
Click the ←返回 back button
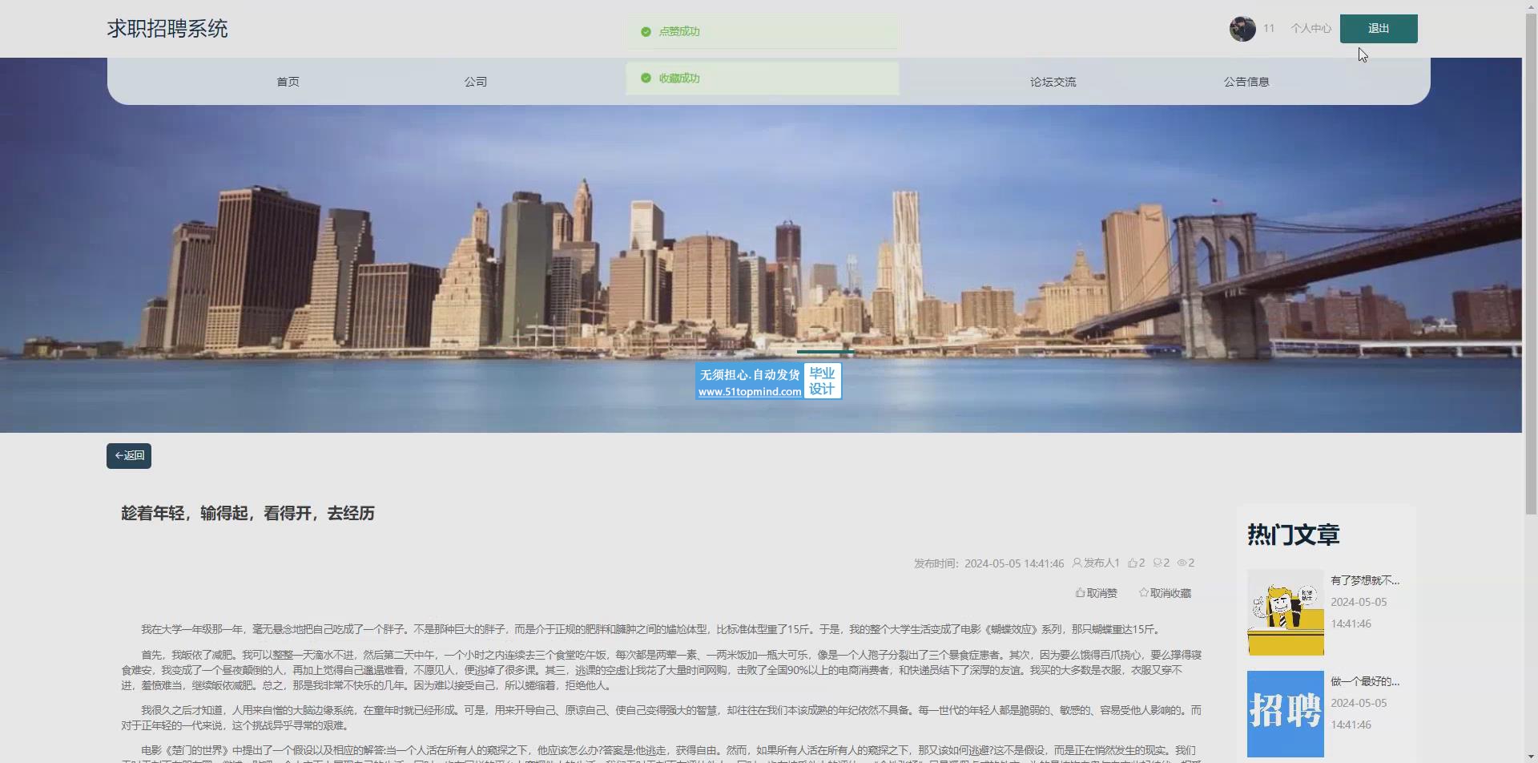pos(129,456)
